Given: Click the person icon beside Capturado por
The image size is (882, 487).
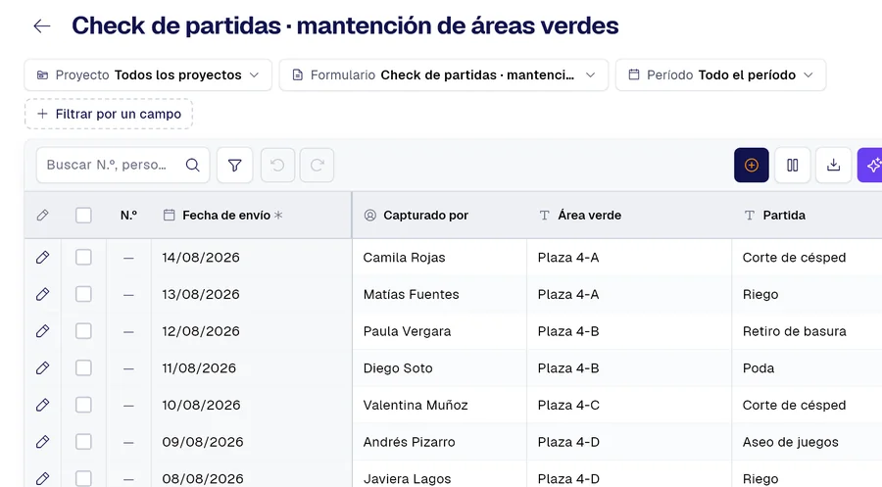Looking at the screenshot, I should (x=369, y=216).
